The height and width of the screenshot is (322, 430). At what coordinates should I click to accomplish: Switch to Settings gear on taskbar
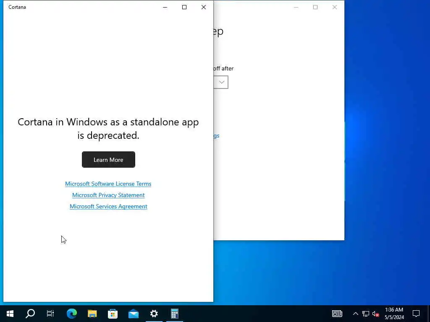[154, 314]
